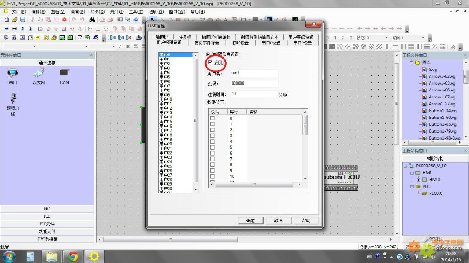Screen dimensions: 469x263
Task: Toggle the 启用 enable checkbox
Action: 210,62
